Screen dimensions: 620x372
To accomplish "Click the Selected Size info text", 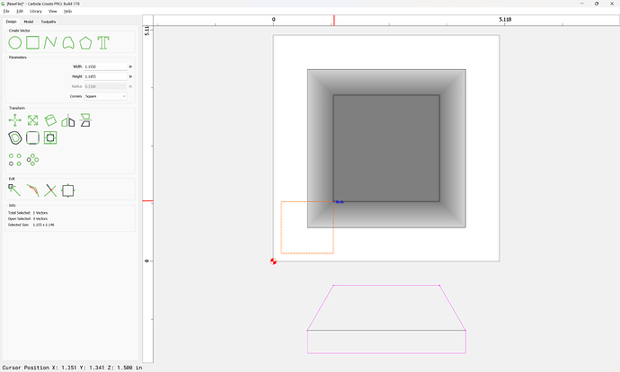I will click(x=31, y=225).
